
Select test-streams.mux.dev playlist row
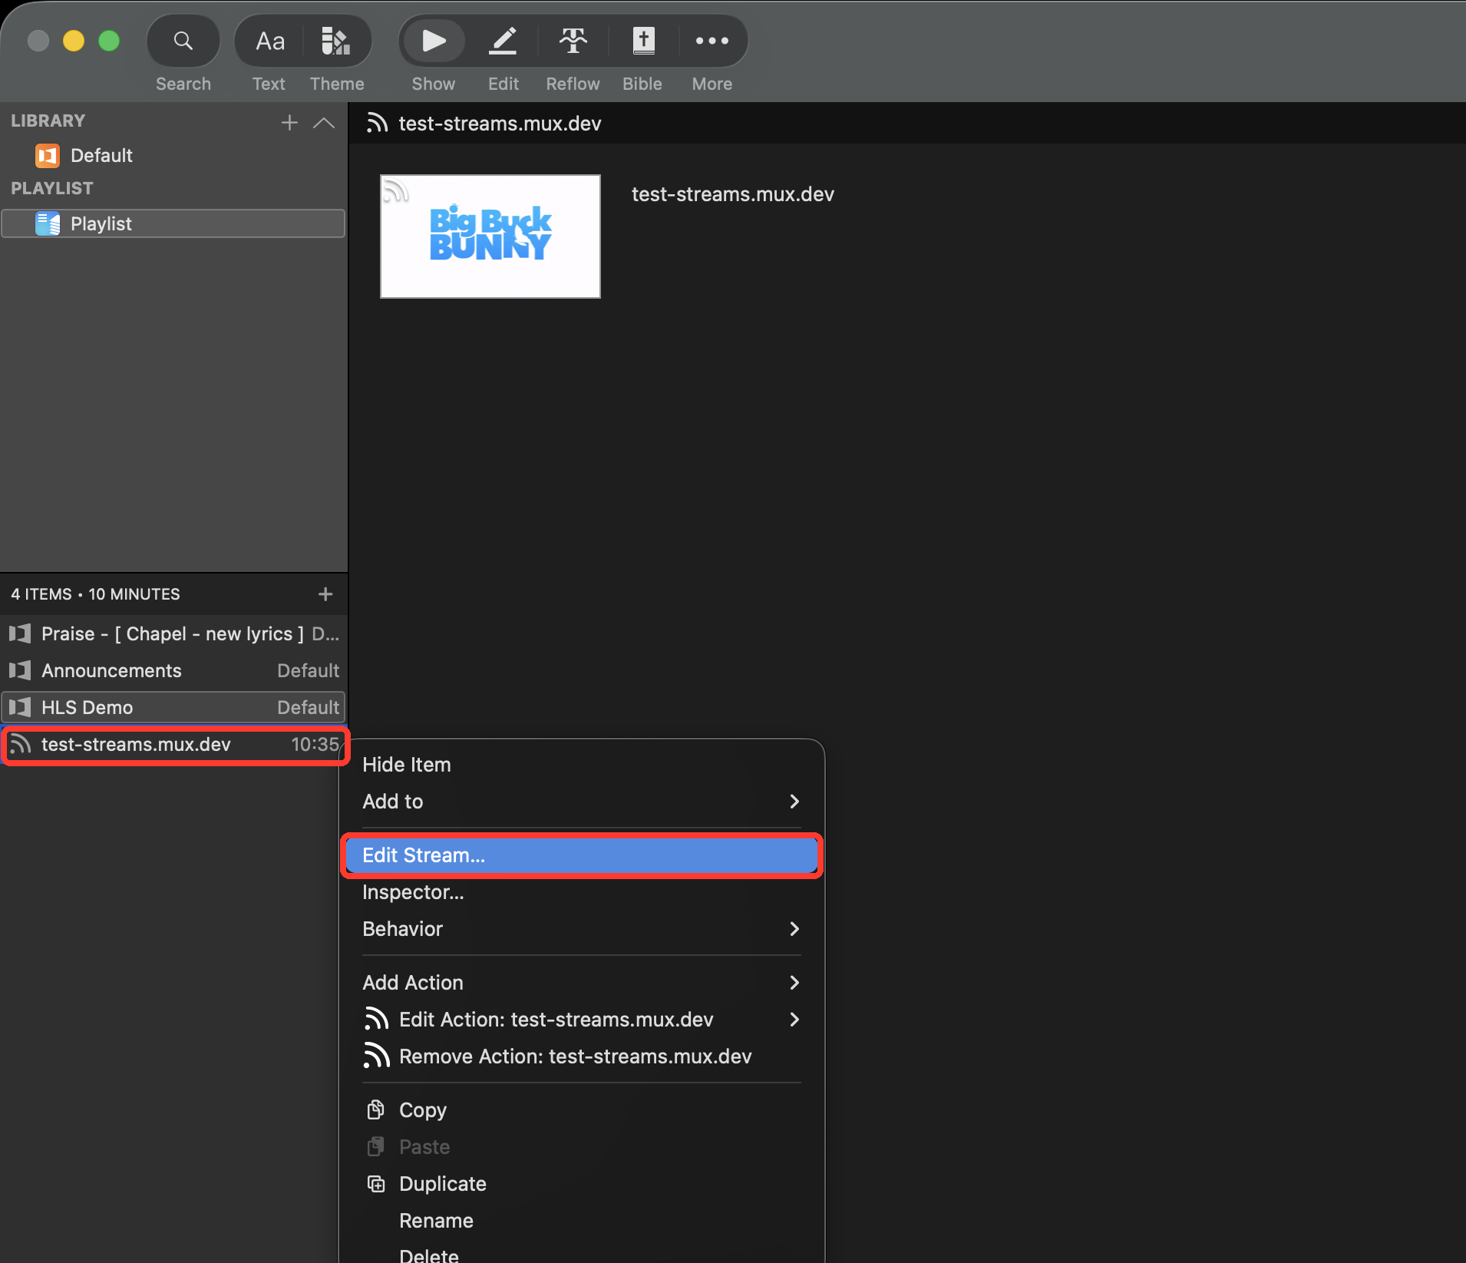click(x=175, y=745)
